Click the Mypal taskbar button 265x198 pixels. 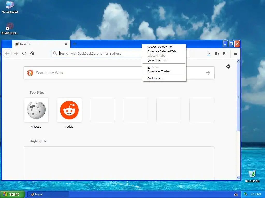[x=48, y=194]
